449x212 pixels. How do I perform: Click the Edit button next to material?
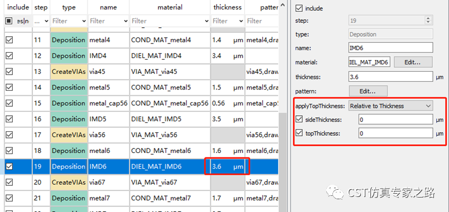pos(412,62)
